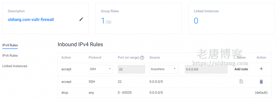Focus the source field showing 0.0.0.0/0
The width and height of the screenshot is (277, 102).
(206, 69)
